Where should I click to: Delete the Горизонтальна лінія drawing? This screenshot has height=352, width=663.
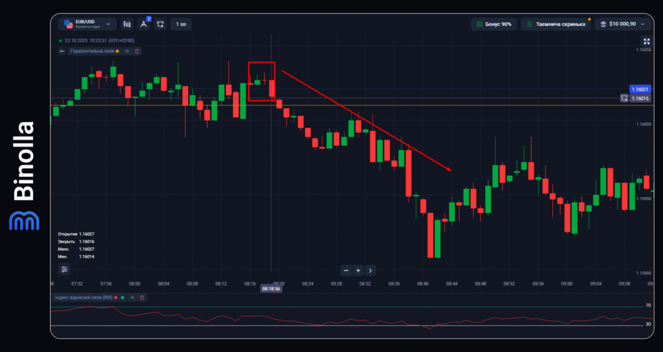(x=137, y=51)
